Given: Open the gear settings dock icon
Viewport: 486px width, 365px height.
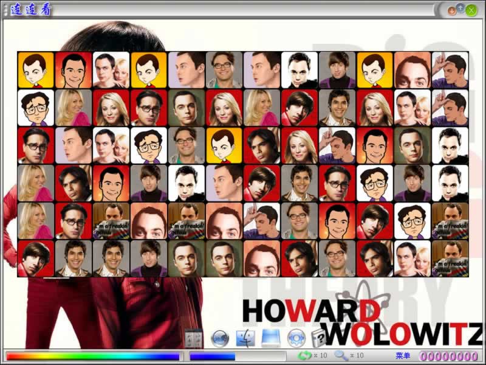Looking at the screenshot, I should (296, 338).
